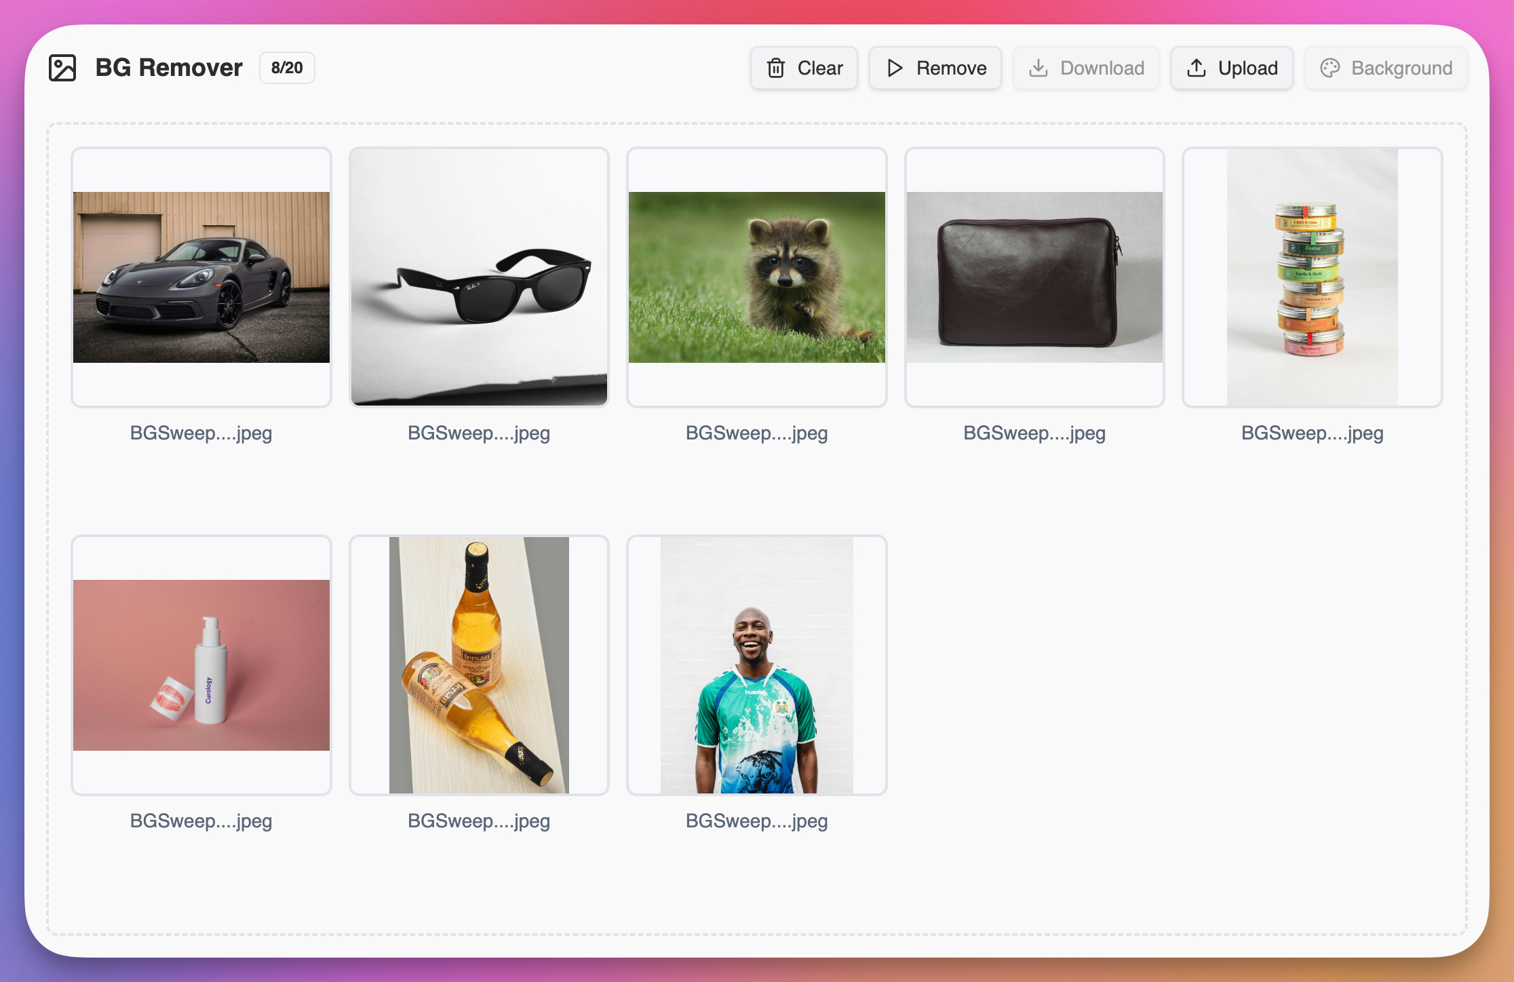Select the raccoon on grass thumbnail

(x=757, y=277)
